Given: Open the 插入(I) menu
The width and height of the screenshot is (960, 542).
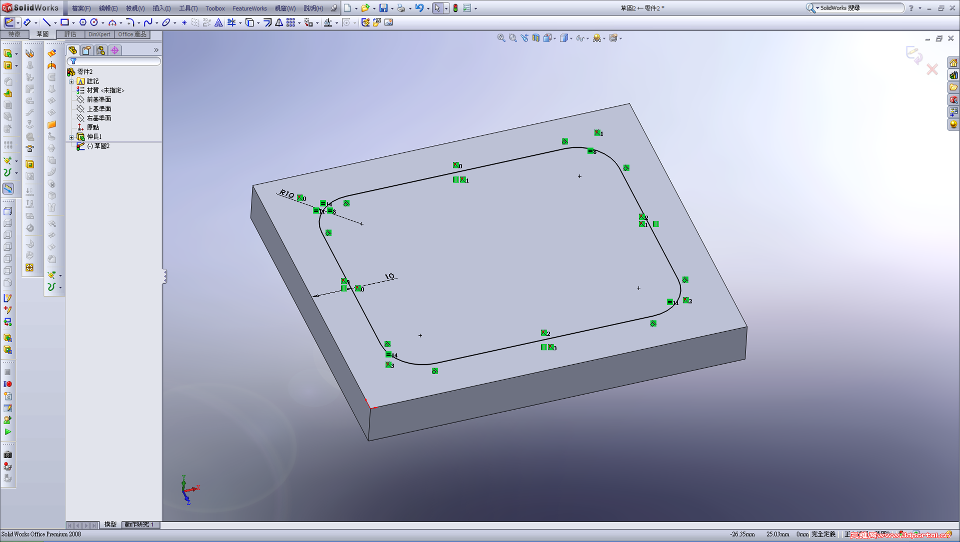Looking at the screenshot, I should 161,8.
